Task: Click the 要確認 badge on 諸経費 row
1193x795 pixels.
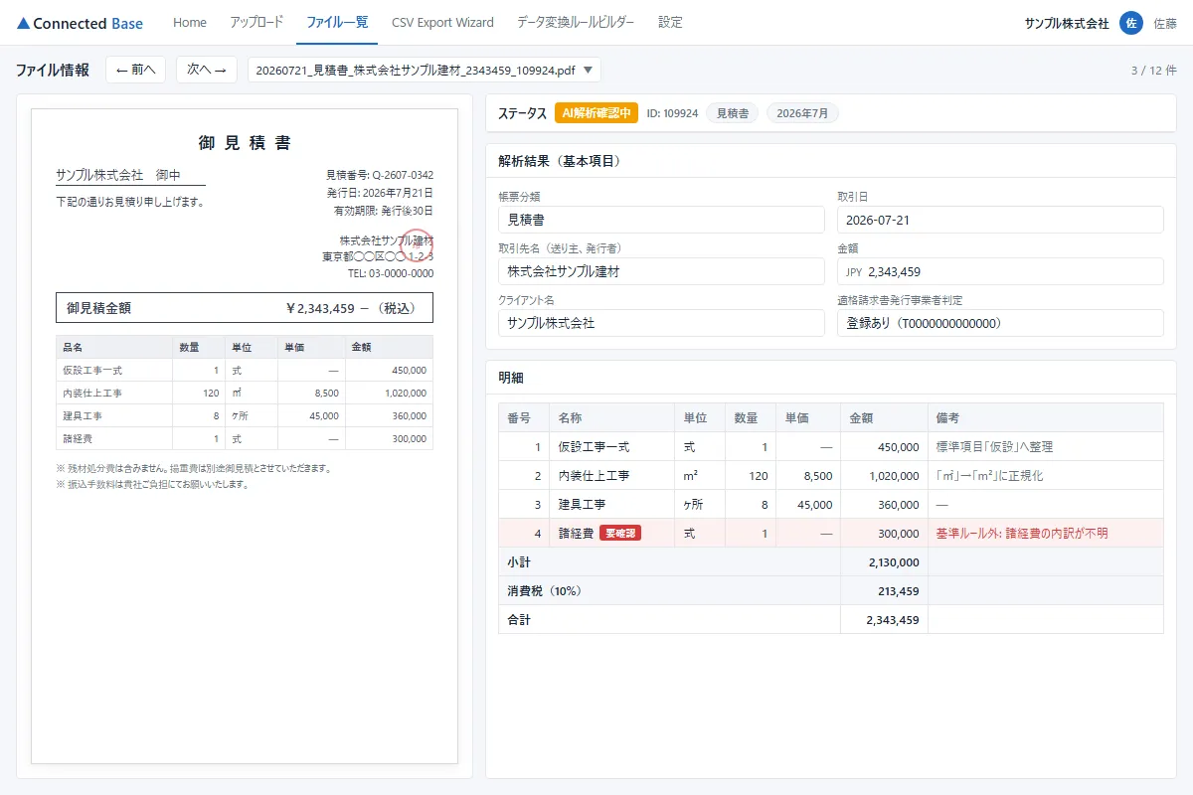Action: coord(620,534)
